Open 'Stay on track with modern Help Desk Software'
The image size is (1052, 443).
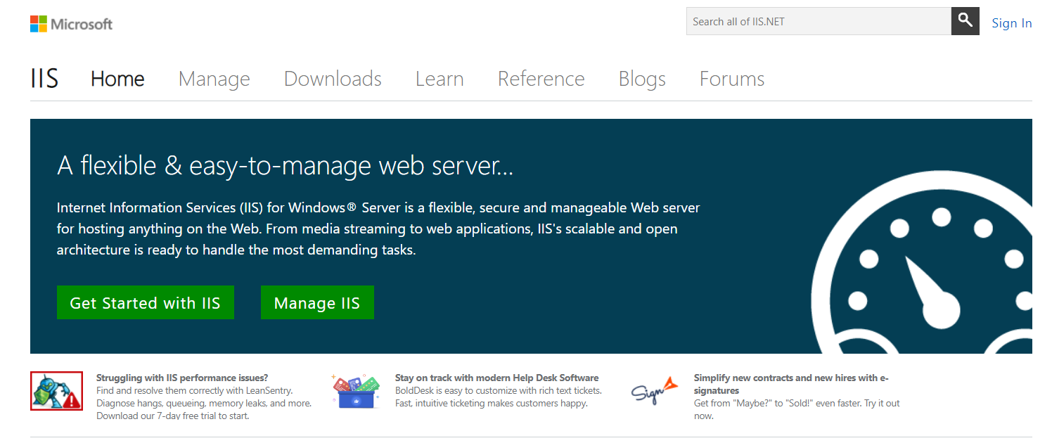point(497,378)
